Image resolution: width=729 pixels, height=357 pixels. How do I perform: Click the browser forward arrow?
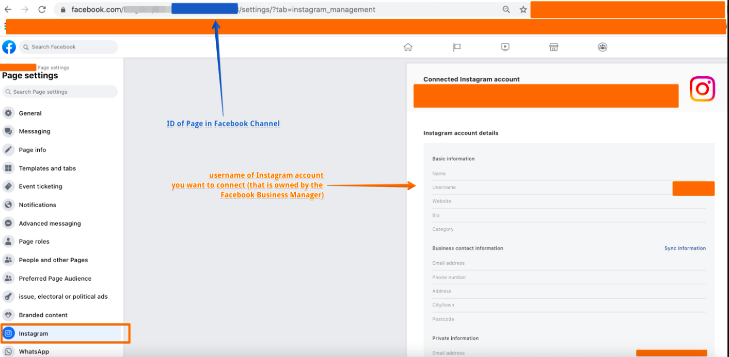[x=25, y=9]
